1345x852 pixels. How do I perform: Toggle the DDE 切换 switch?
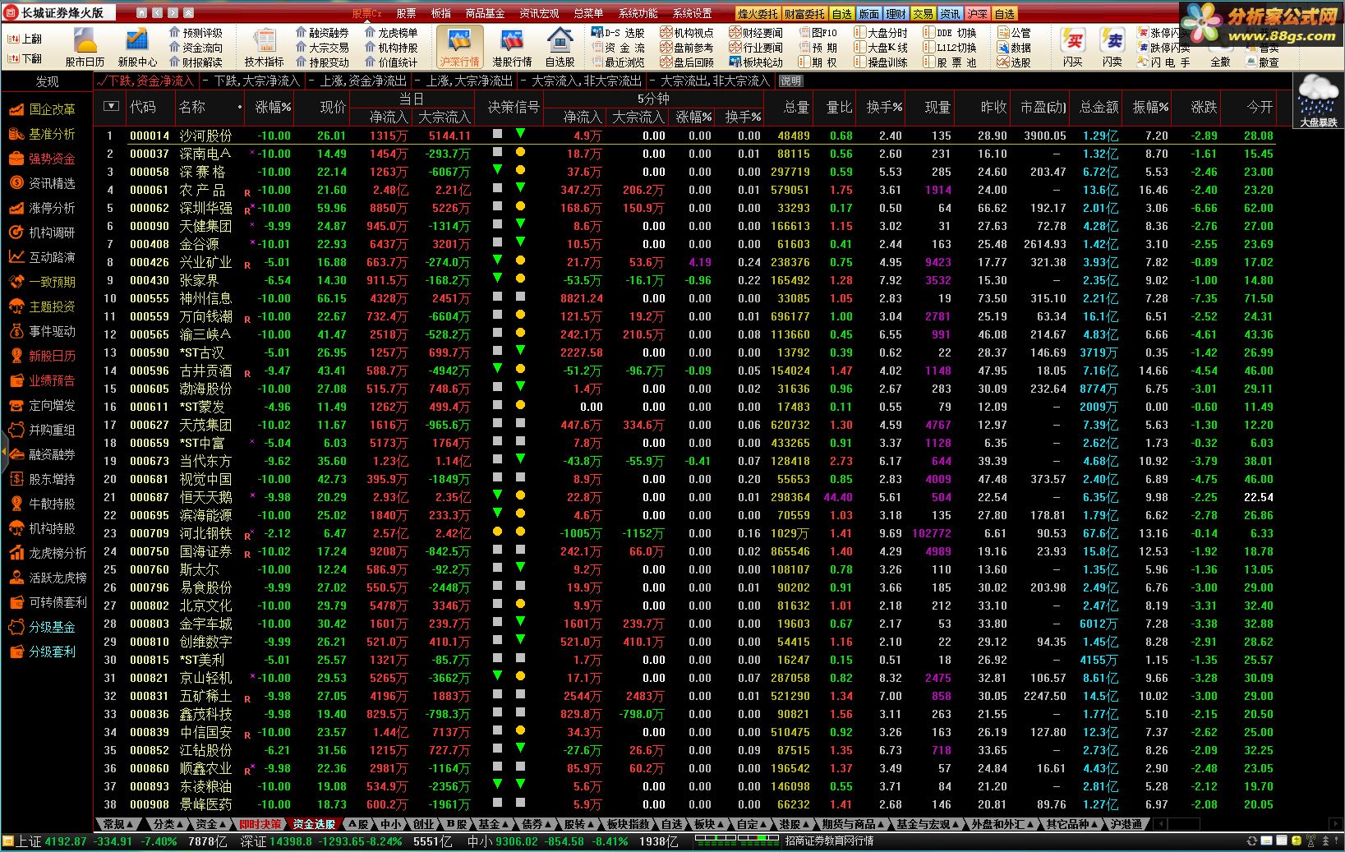click(x=950, y=33)
